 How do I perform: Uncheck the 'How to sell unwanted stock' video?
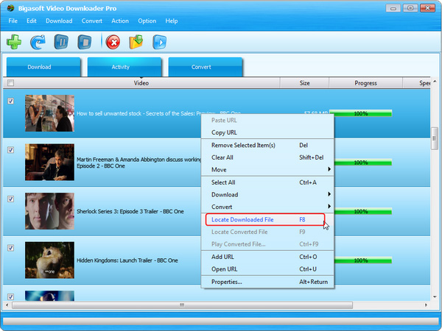tap(11, 101)
